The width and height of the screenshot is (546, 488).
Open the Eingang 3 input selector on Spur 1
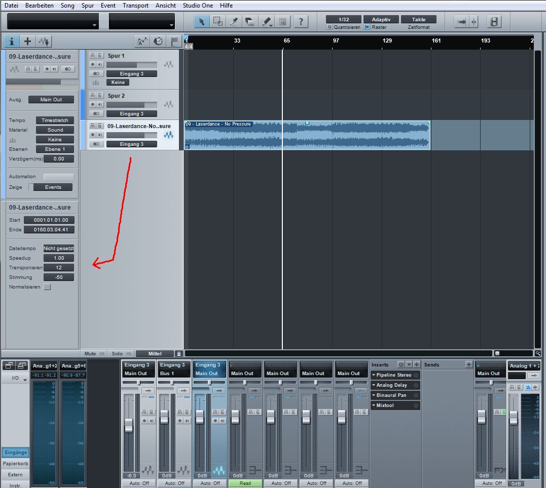coord(131,73)
